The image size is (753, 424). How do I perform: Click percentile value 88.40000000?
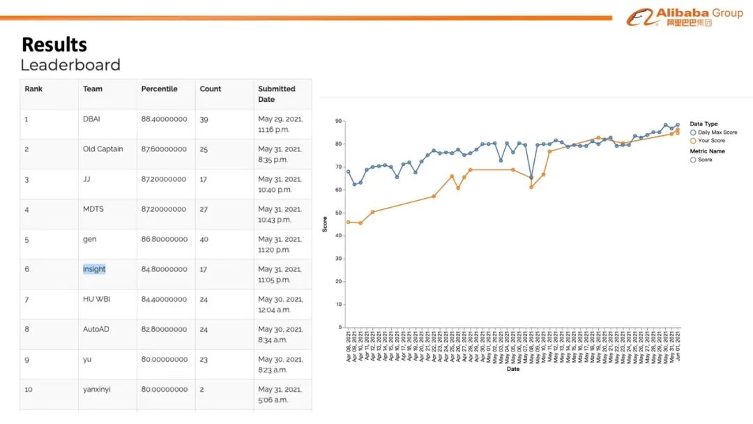point(165,119)
